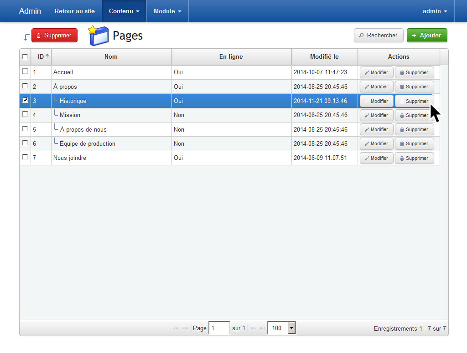The height and width of the screenshot is (353, 467).
Task: Click last page pagination arrow icon
Action: (262, 328)
